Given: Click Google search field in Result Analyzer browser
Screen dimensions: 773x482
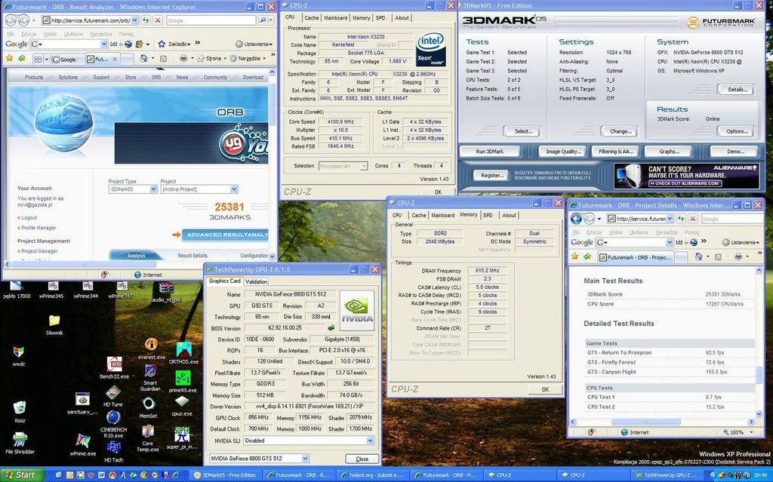Looking at the screenshot, I should [211, 20].
